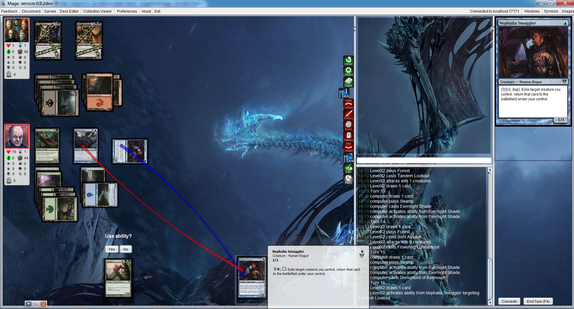Click the Concede button
The width and height of the screenshot is (574, 309).
(509, 301)
